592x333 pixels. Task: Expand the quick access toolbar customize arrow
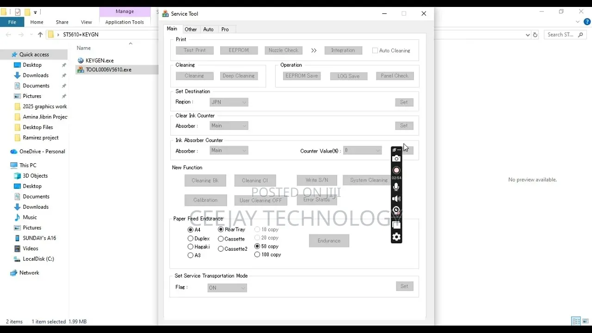click(35, 12)
